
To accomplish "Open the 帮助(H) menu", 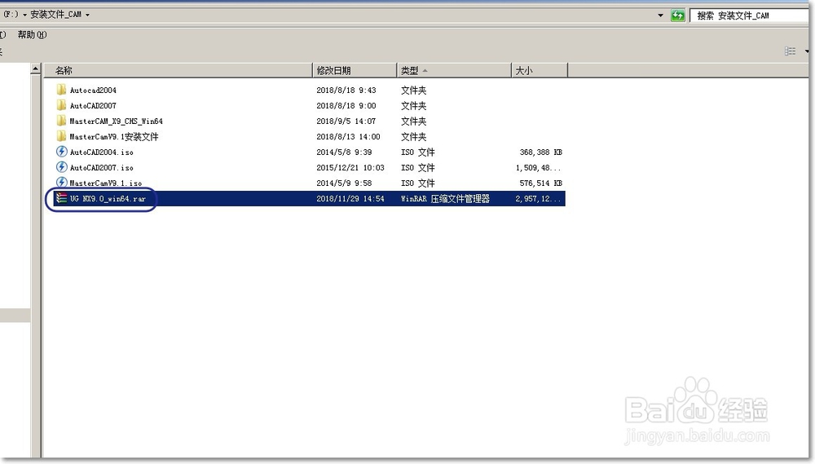I will click(32, 35).
